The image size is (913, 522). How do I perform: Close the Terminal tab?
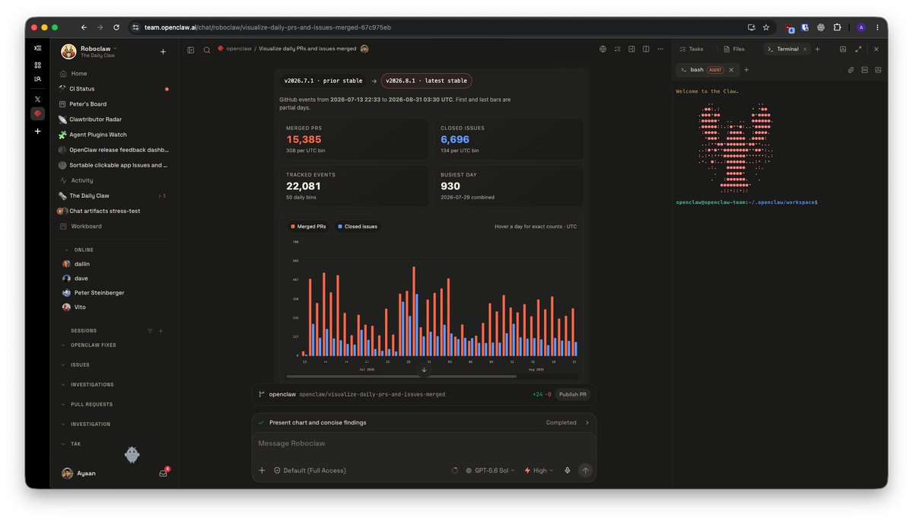(805, 49)
